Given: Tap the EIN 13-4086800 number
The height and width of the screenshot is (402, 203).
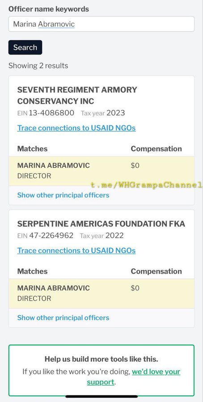Looking at the screenshot, I should point(51,113).
